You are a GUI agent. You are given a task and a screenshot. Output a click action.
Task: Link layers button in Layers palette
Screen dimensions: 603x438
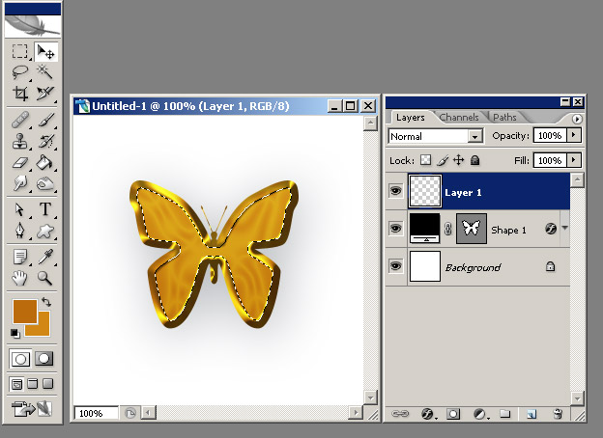click(x=400, y=414)
